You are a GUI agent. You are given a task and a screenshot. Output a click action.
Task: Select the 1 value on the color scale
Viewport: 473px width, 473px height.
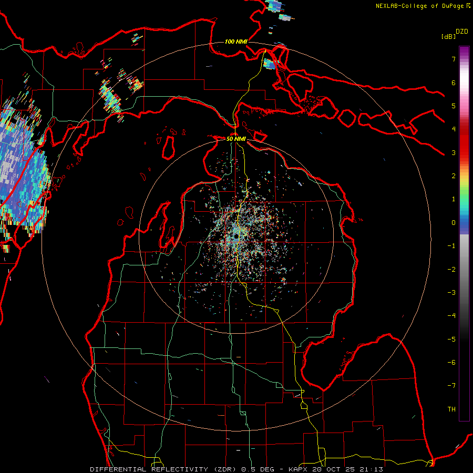(x=454, y=199)
